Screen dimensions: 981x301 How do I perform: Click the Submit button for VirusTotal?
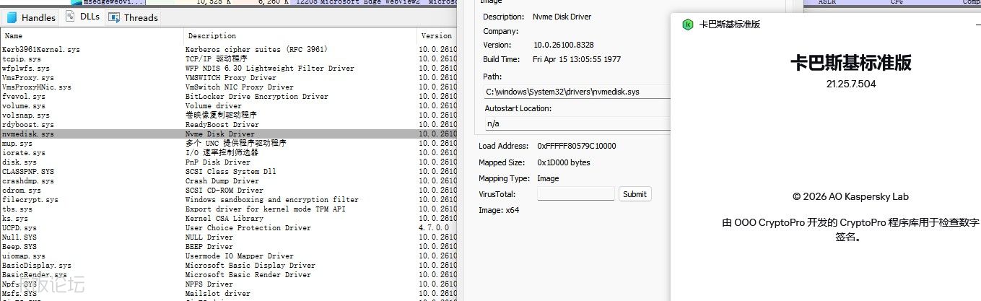pos(635,193)
